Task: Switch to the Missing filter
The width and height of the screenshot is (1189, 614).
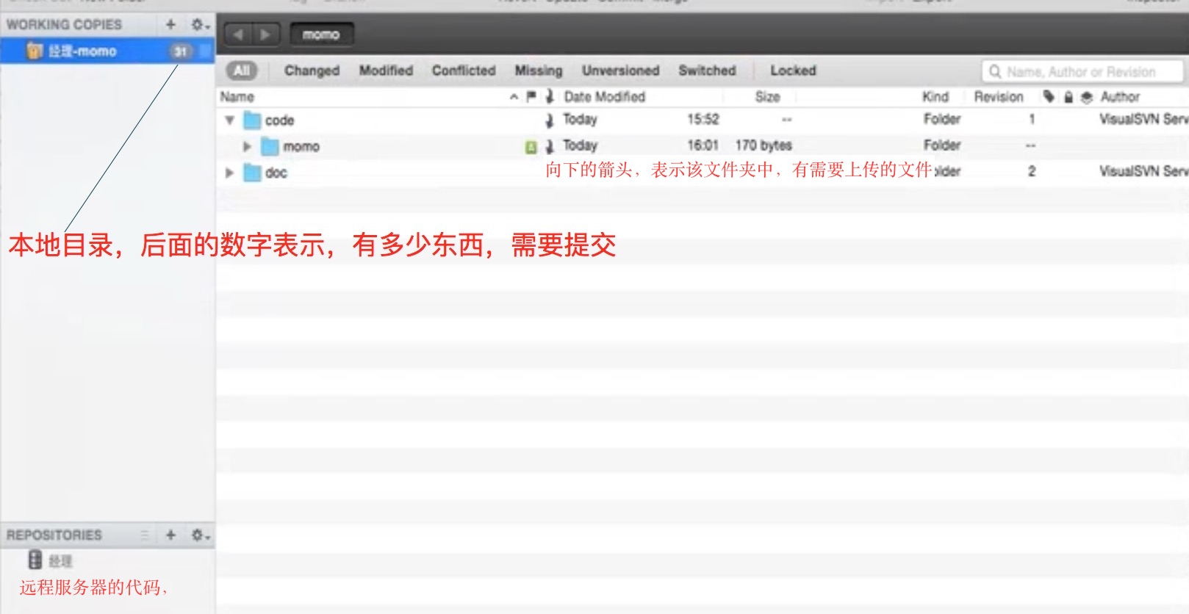Action: [539, 71]
